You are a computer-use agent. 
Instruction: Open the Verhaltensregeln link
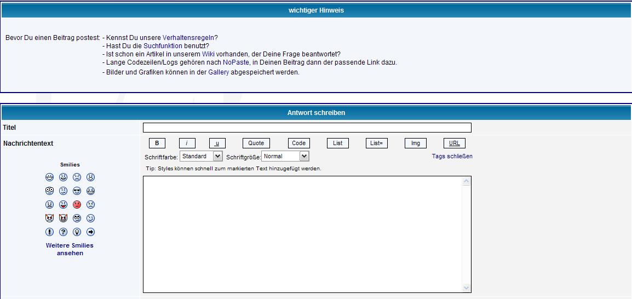(188, 37)
